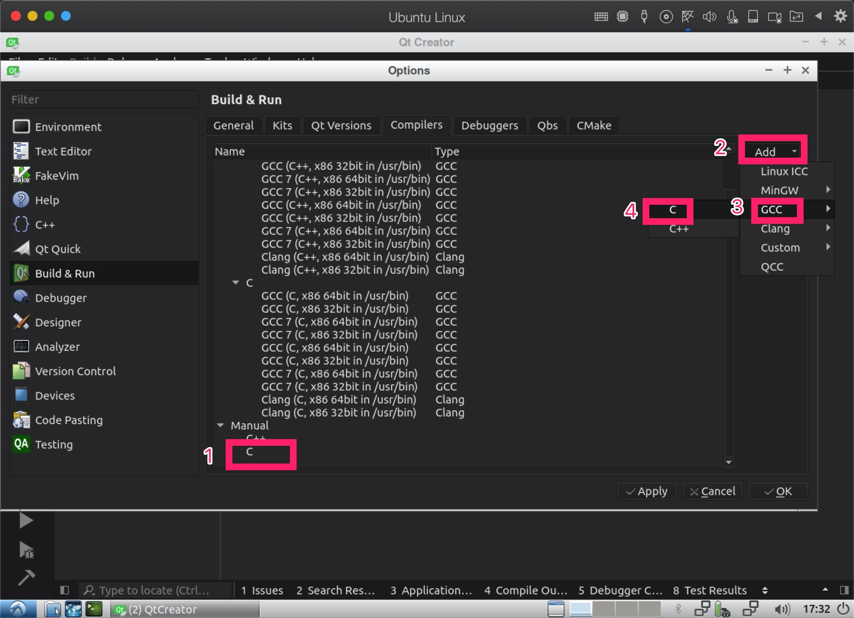Expand the Custom submenu
The width and height of the screenshot is (854, 618).
787,248
